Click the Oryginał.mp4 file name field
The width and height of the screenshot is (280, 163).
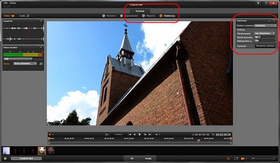(x=26, y=159)
